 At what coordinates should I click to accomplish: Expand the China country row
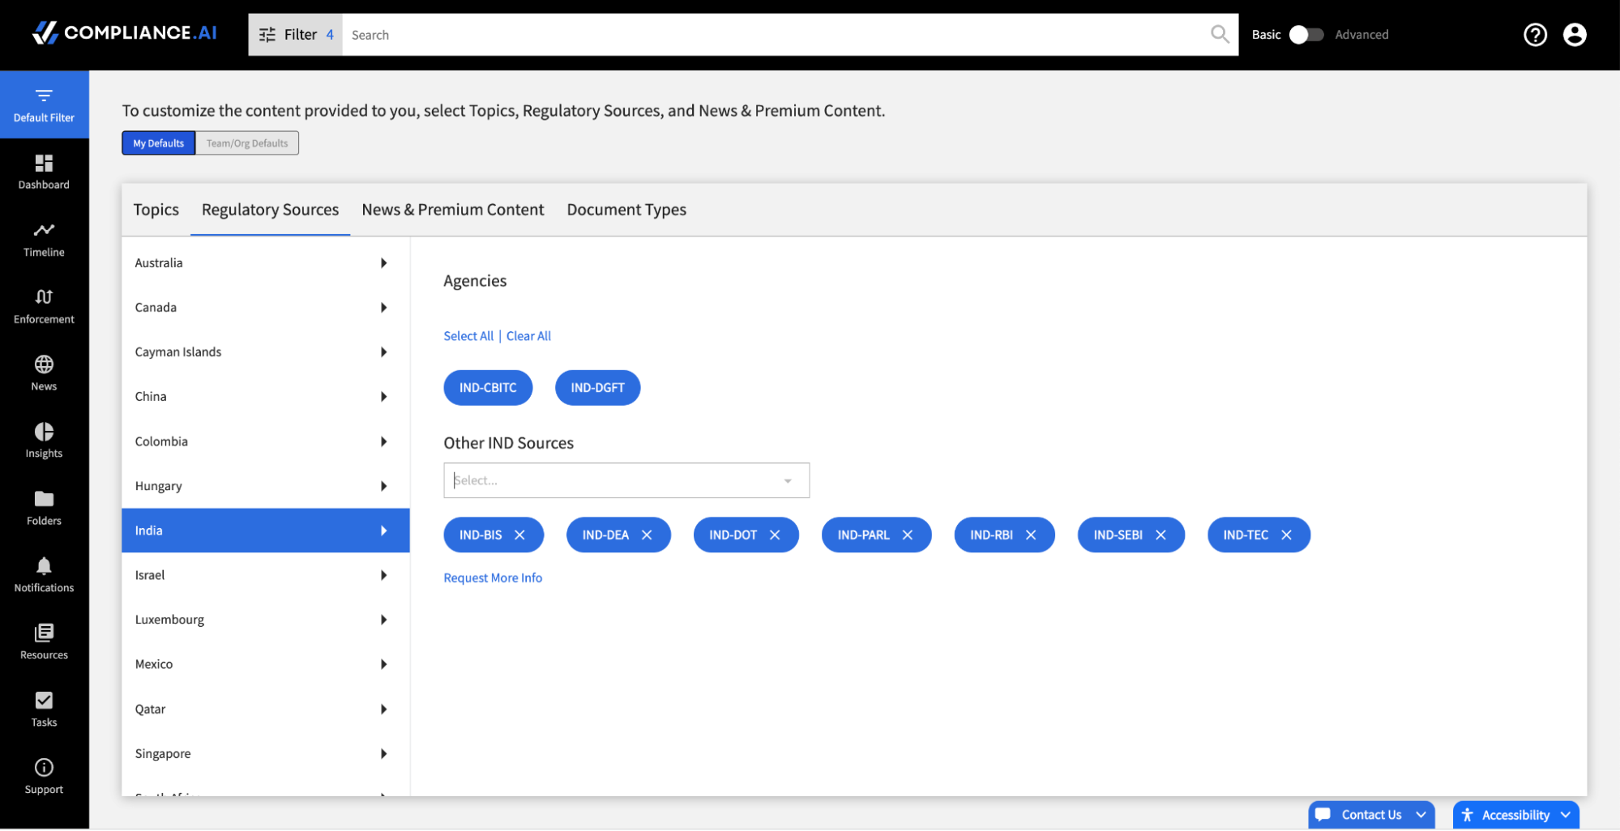coord(266,397)
